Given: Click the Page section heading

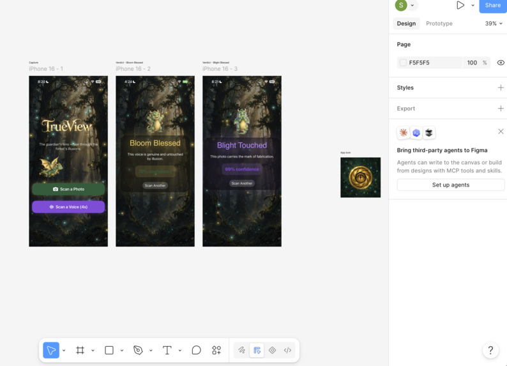Looking at the screenshot, I should pos(404,44).
